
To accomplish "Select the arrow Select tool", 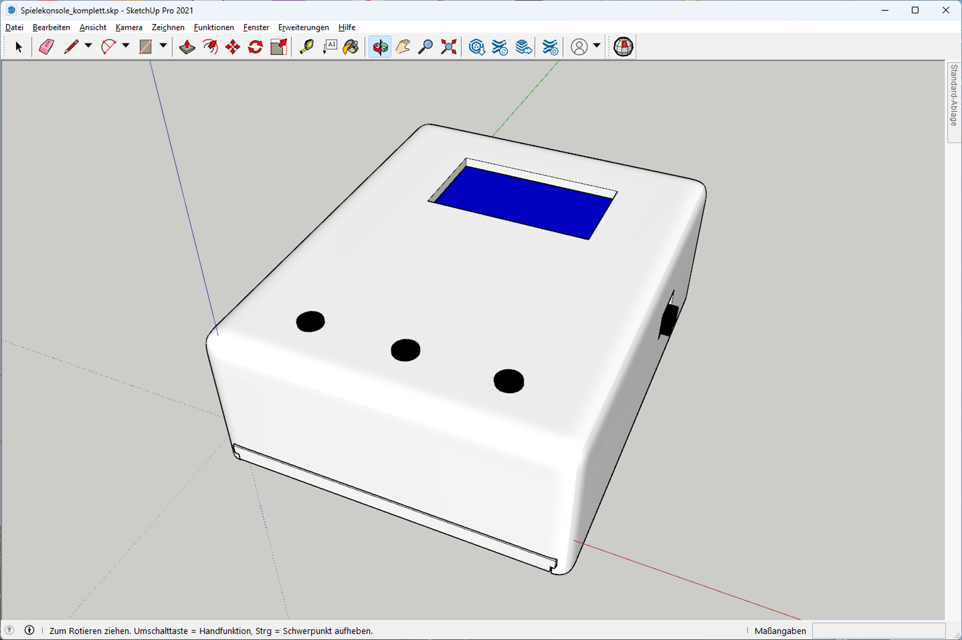I will pos(19,47).
